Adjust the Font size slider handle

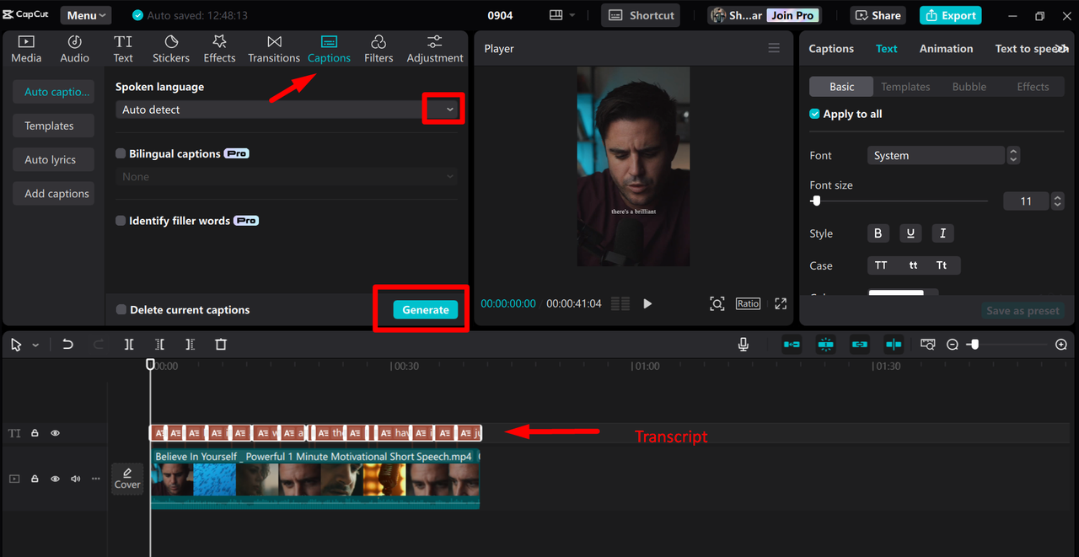click(815, 201)
